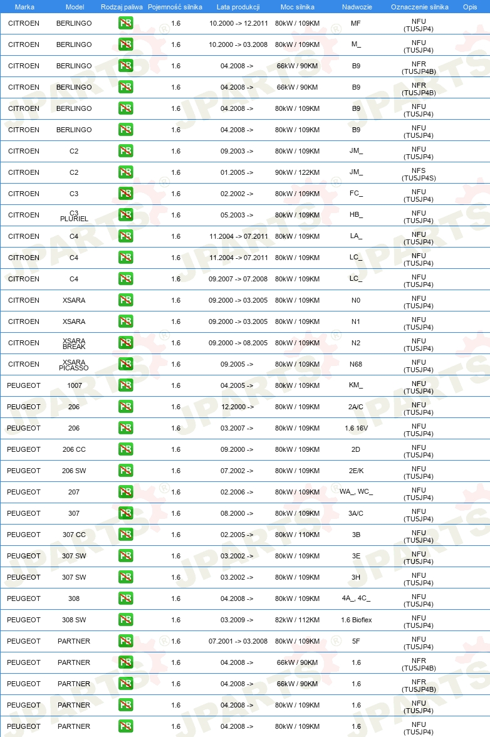Select the 09.2007 -> 07.2008 date range
The image size is (490, 737).
tap(238, 279)
